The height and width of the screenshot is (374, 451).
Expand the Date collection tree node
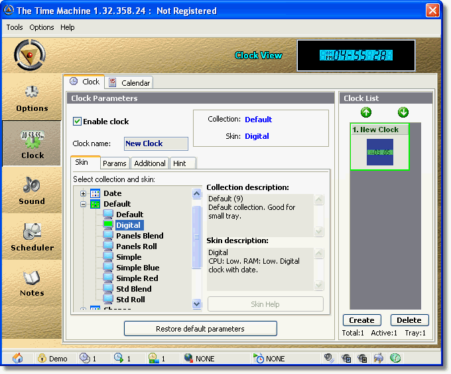83,193
